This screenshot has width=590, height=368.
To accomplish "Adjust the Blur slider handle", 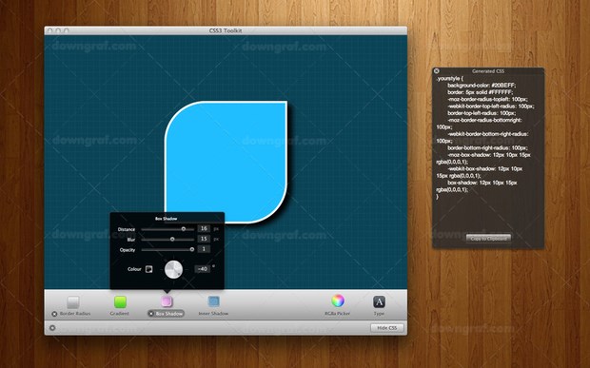I will pyautogui.click(x=172, y=239).
